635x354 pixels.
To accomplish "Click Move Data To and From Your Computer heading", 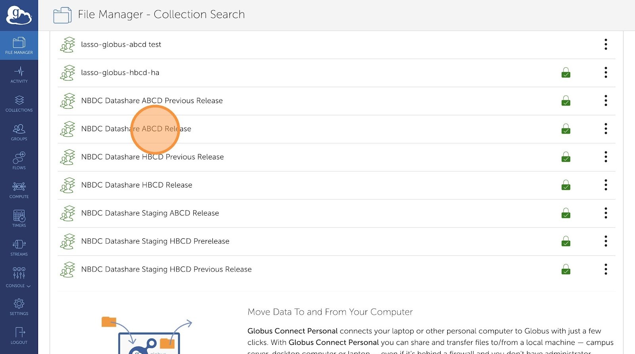I will pyautogui.click(x=330, y=312).
